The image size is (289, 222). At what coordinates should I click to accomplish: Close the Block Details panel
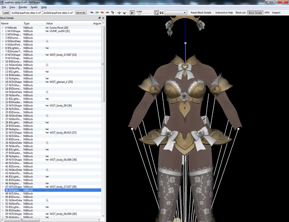[x=103, y=18]
